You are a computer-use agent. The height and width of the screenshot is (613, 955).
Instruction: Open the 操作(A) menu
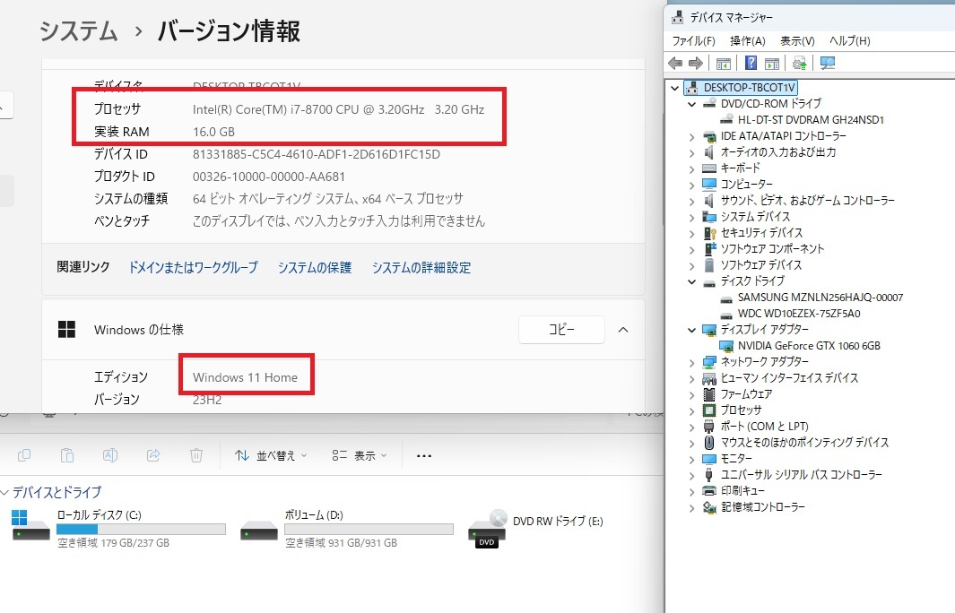(747, 41)
